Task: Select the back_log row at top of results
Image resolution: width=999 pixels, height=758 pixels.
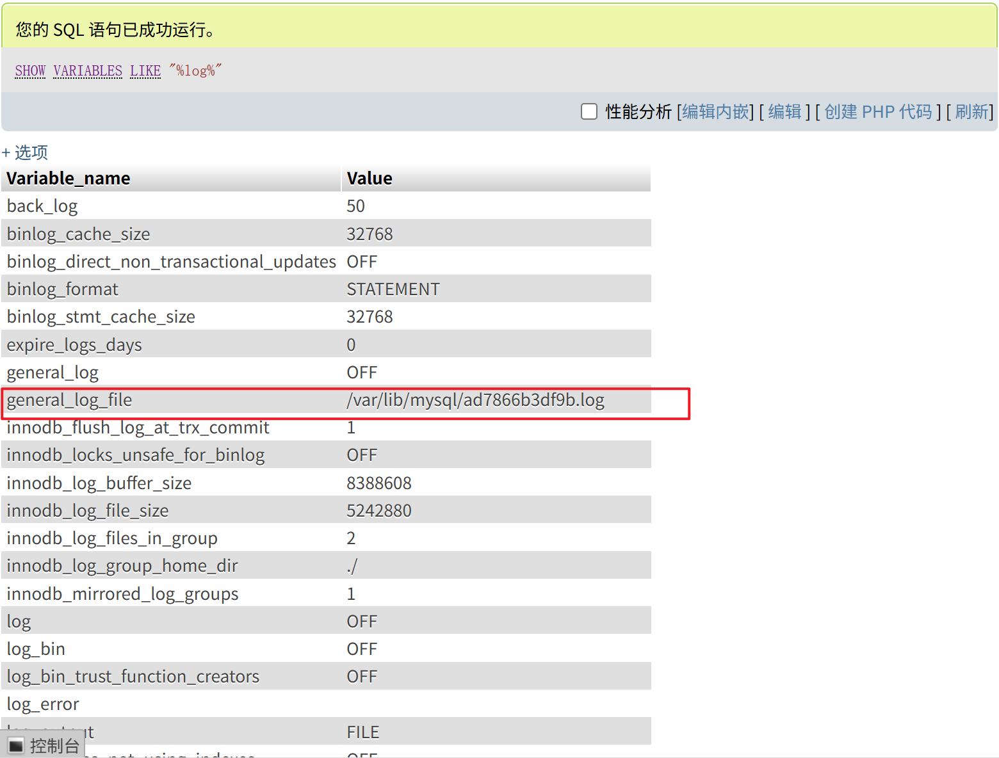Action: (42, 206)
